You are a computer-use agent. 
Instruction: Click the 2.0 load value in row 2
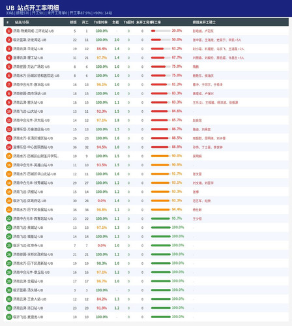pyautogui.click(x=117, y=40)
